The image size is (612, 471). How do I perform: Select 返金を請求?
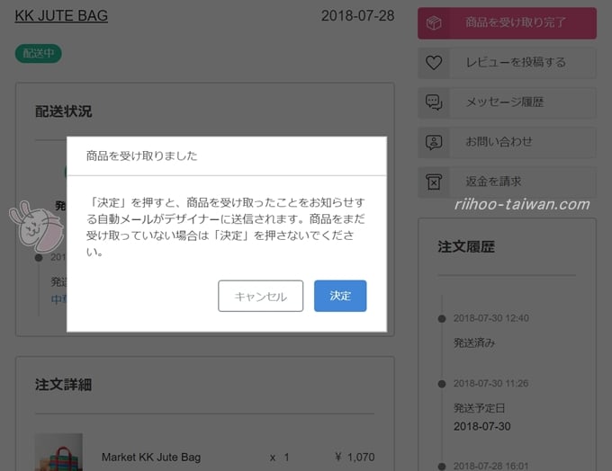tap(507, 182)
